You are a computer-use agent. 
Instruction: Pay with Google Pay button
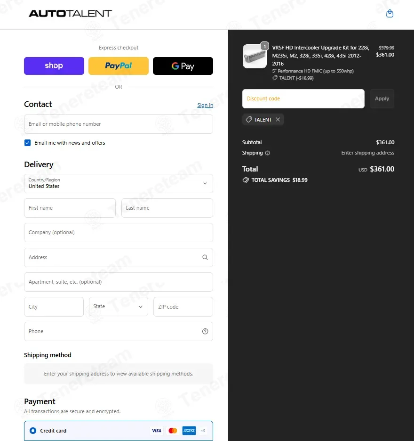pos(183,66)
